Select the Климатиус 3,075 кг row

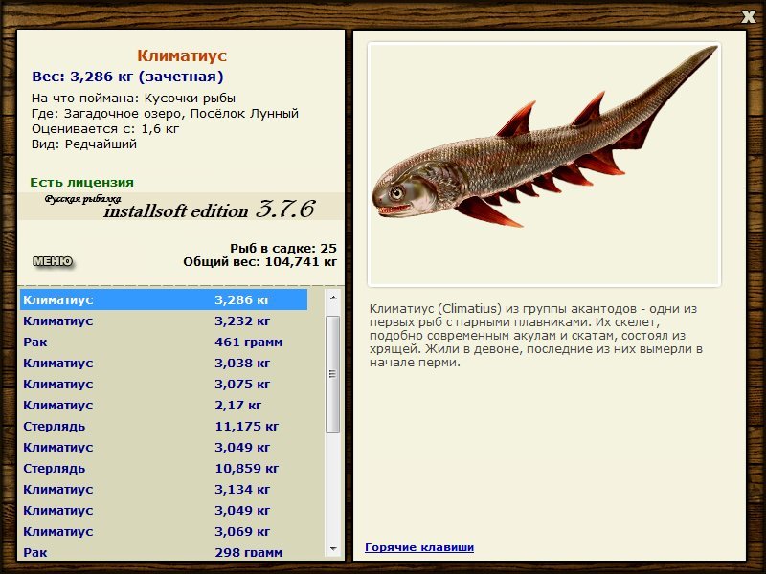(x=164, y=384)
